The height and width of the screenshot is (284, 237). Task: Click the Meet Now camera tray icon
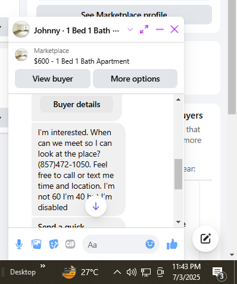(160, 272)
